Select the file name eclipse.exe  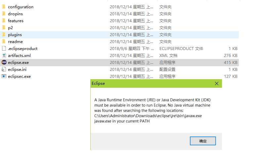click(x=18, y=63)
